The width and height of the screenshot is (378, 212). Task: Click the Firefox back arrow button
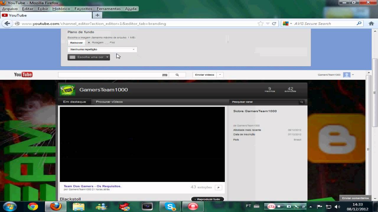click(x=7, y=24)
